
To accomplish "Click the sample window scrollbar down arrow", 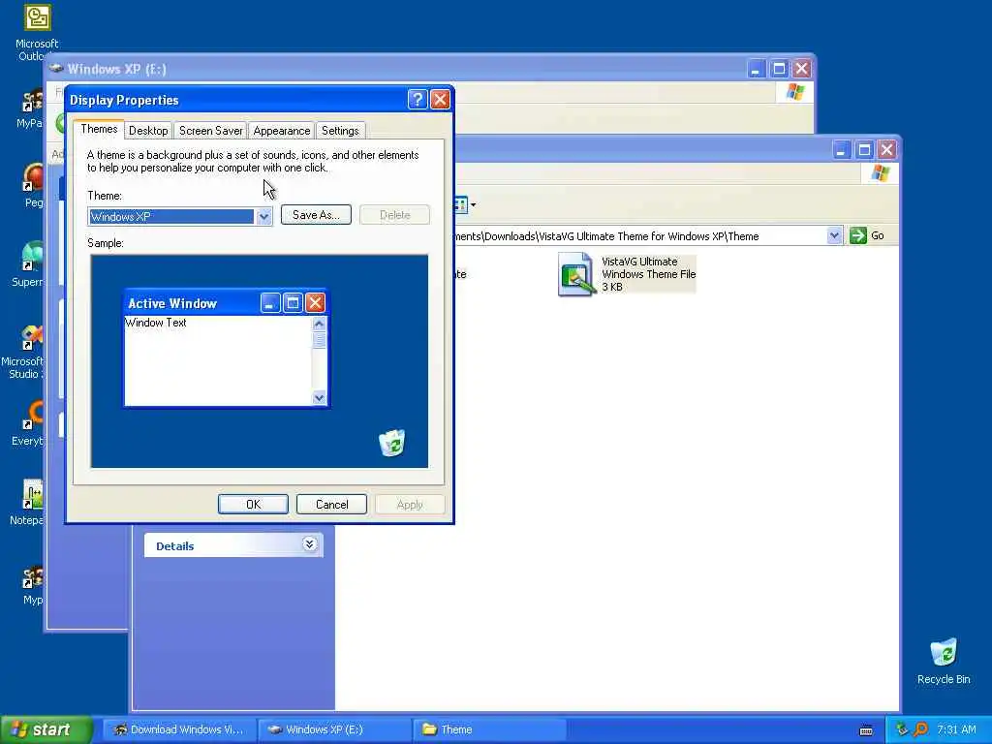I will pyautogui.click(x=319, y=398).
